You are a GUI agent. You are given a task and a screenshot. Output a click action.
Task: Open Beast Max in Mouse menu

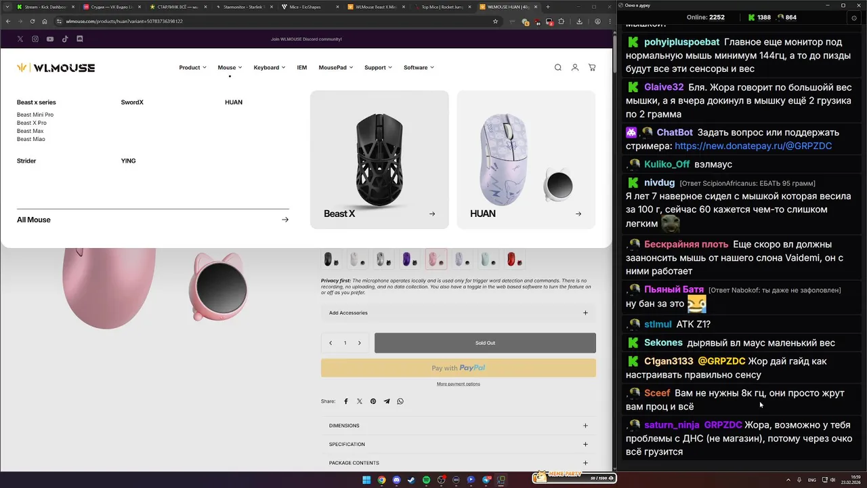coord(30,131)
